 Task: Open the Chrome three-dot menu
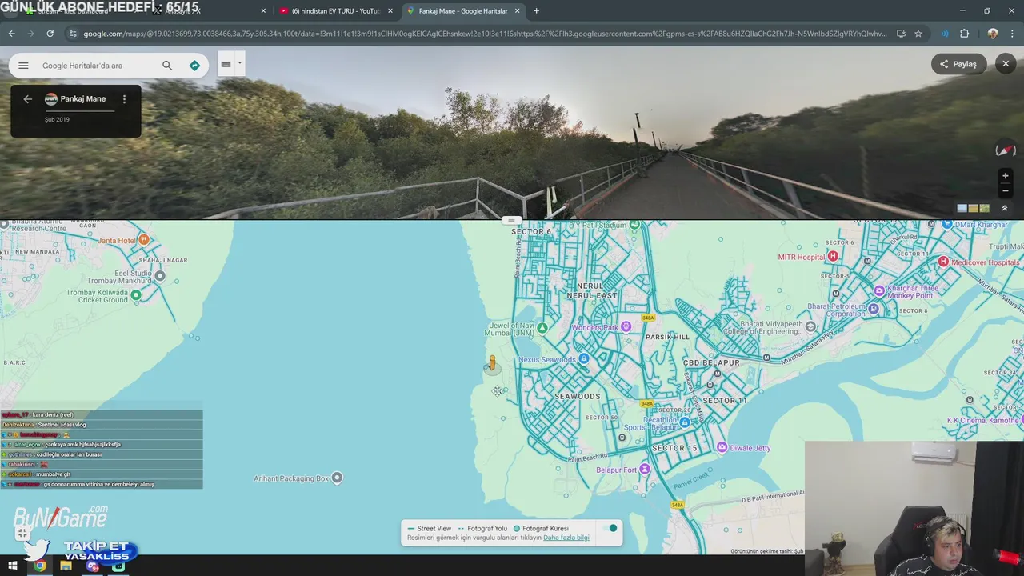tap(1013, 34)
